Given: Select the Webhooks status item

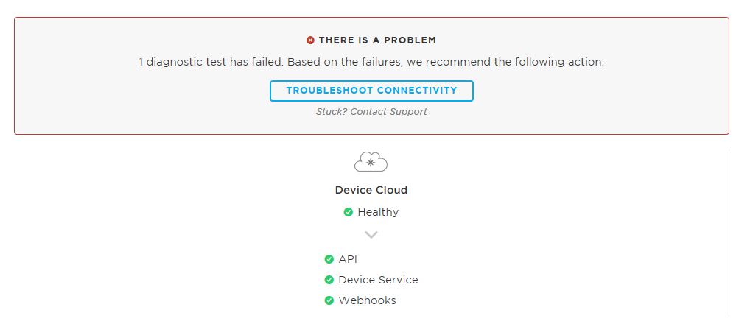Looking at the screenshot, I should 367,300.
